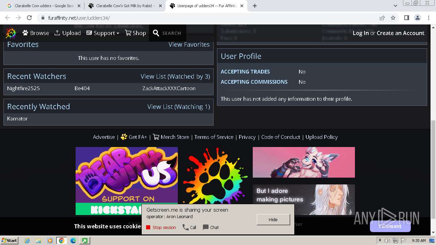Click the volume speaker tray icon
The height and width of the screenshot is (245, 436).
pyautogui.click(x=387, y=241)
